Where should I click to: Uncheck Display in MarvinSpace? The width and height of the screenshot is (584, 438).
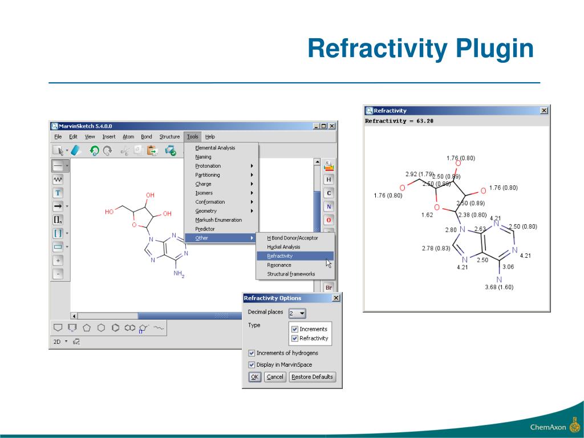click(252, 364)
